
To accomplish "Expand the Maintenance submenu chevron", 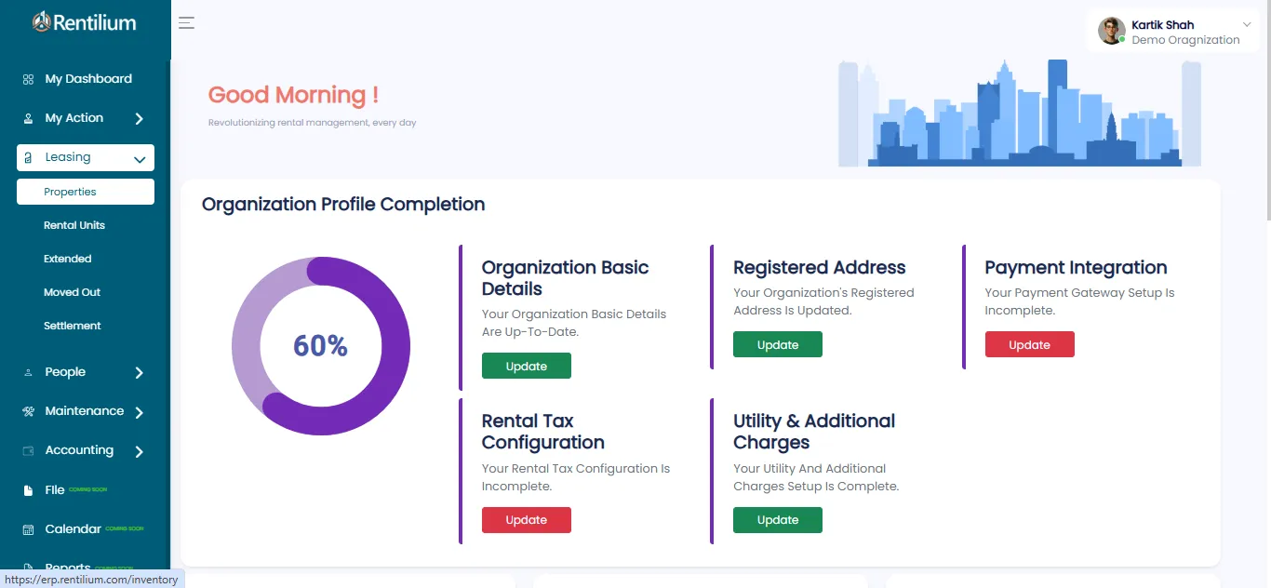I will pyautogui.click(x=139, y=412).
